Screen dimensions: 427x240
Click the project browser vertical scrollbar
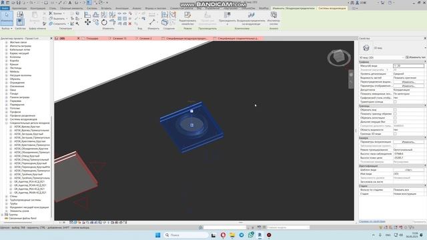[x=51, y=167]
